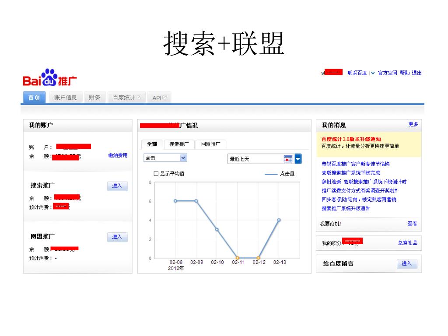Click 查看 next to 我要商机
This screenshot has height=336, width=448.
coord(412,224)
